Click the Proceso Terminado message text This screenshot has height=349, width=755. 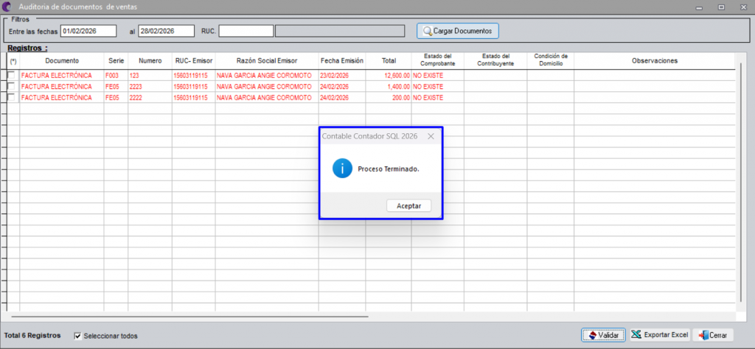[389, 169]
